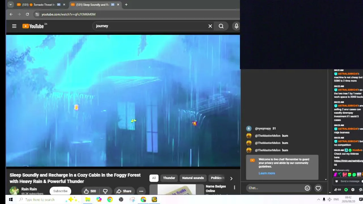Select the All filter chip
Image resolution: width=363 pixels, height=204 pixels.
pos(154,178)
